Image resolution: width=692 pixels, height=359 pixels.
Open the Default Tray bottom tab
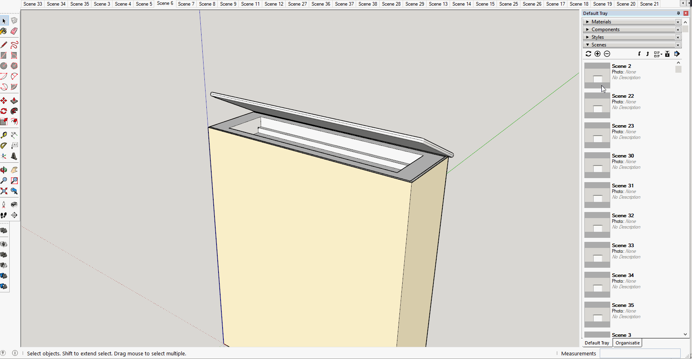(x=597, y=343)
